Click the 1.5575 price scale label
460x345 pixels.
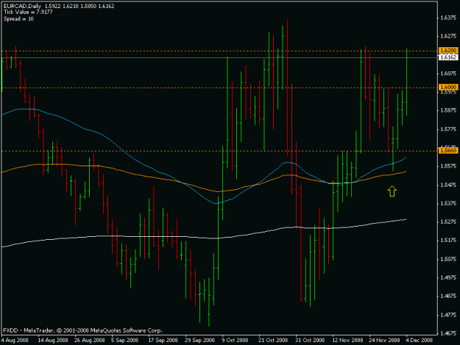[448, 166]
